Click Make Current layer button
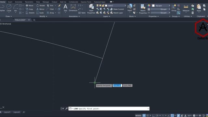Image resolution: width=208 pixels, height=117 pixels. click(117, 9)
